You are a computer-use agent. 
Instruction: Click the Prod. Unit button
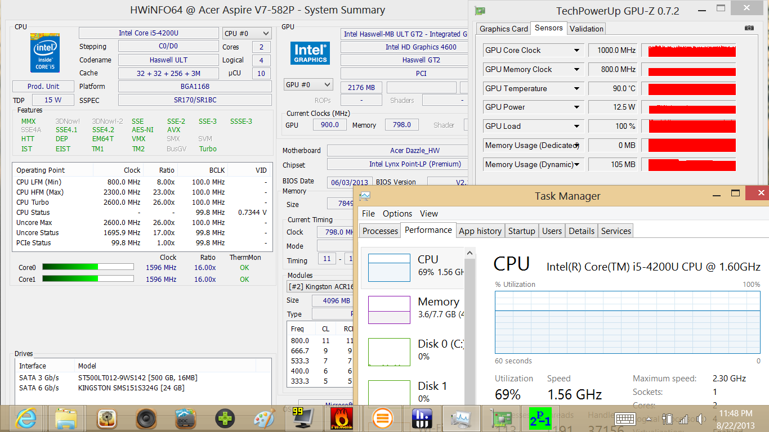43,86
